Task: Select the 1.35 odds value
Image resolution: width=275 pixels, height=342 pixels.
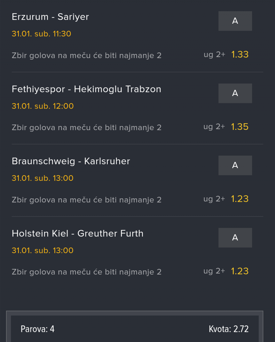Action: pyautogui.click(x=240, y=127)
